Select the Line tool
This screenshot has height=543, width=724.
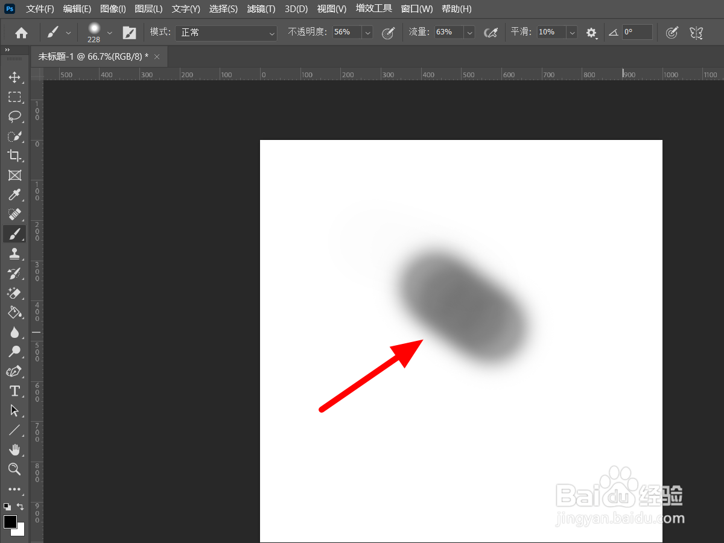(x=14, y=430)
